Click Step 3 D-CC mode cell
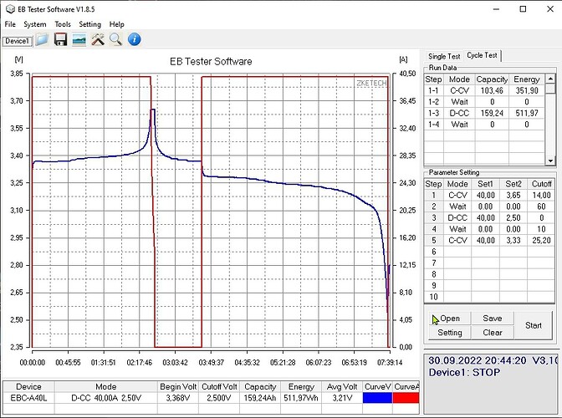562x418 pixels. [x=457, y=217]
